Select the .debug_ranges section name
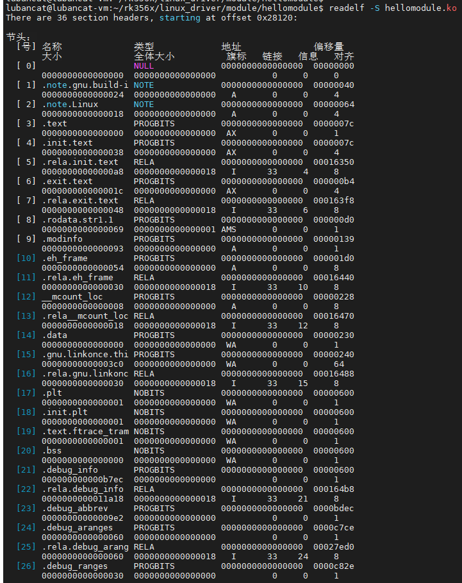This screenshot has height=583, width=462. [74, 566]
